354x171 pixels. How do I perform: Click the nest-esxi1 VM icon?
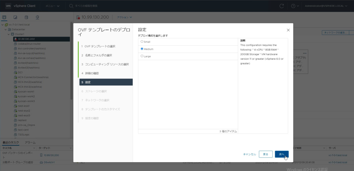point(16,106)
